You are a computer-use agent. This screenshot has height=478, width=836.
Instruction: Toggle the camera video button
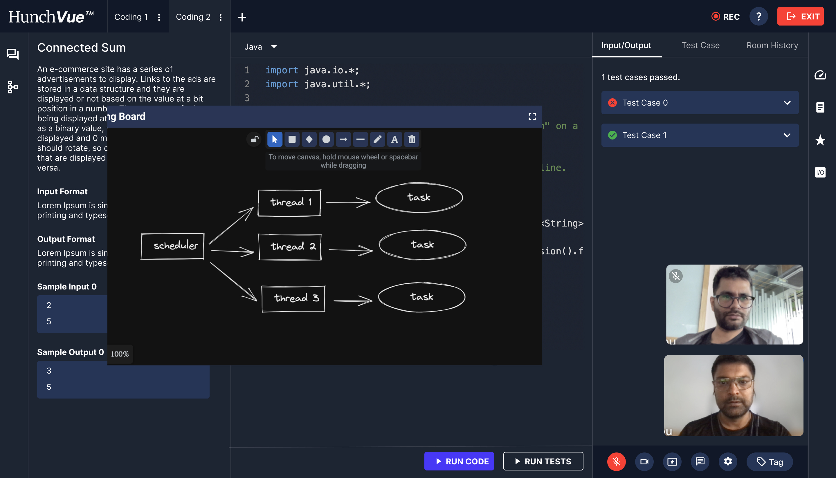pyautogui.click(x=644, y=461)
